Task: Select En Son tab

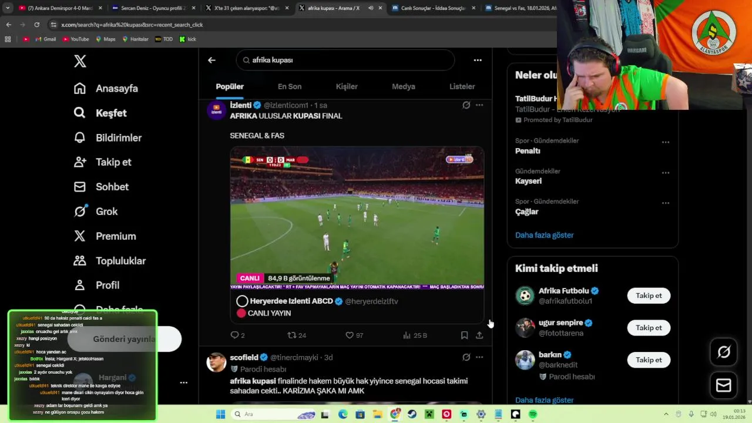Action: coord(290,86)
